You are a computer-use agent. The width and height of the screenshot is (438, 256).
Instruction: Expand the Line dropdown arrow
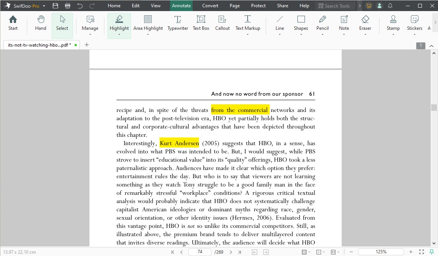tap(280, 35)
